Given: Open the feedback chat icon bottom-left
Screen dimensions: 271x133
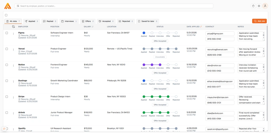Looking at the screenshot, I should click(4, 129).
